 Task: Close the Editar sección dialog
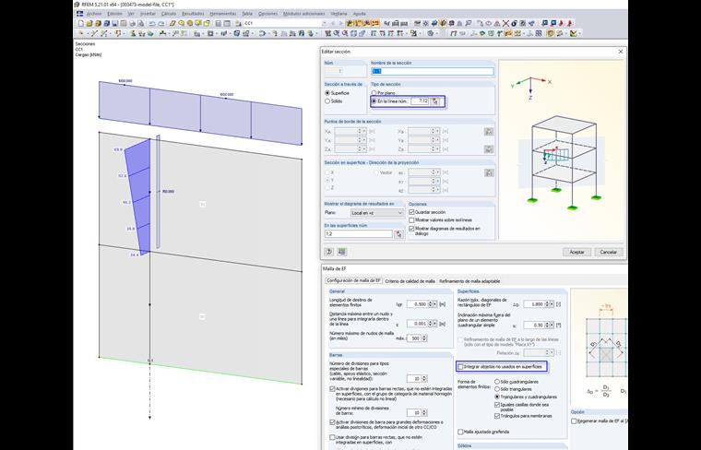(x=621, y=52)
